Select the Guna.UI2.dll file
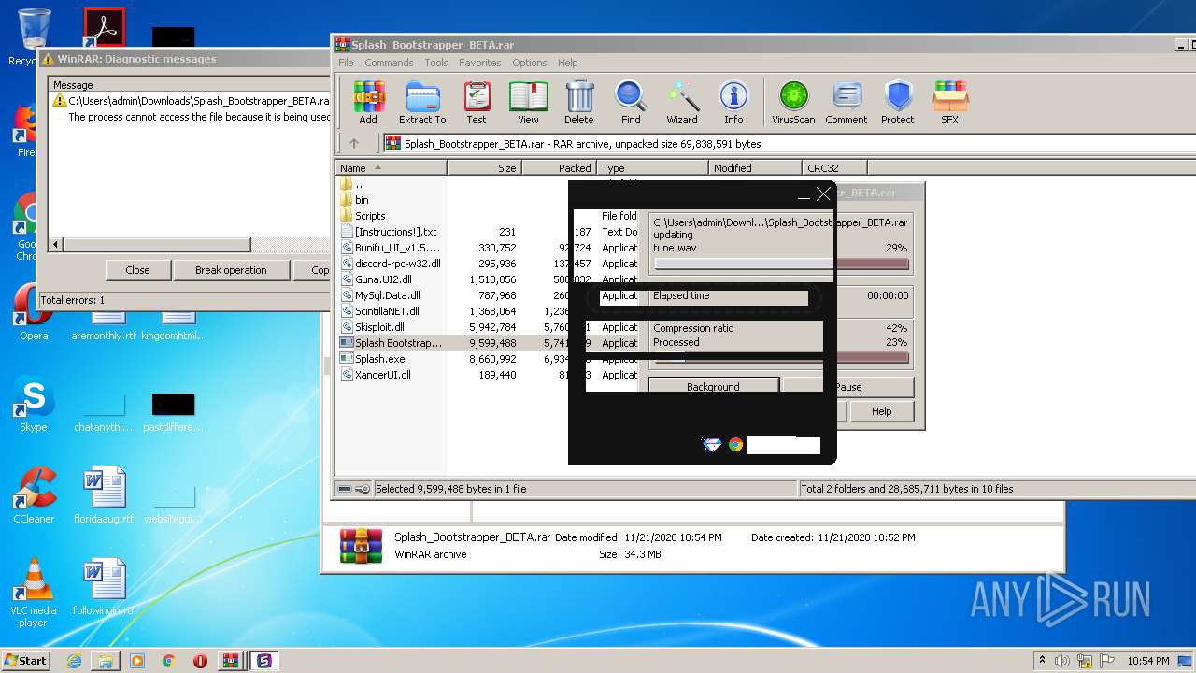This screenshot has height=673, width=1196. click(383, 279)
